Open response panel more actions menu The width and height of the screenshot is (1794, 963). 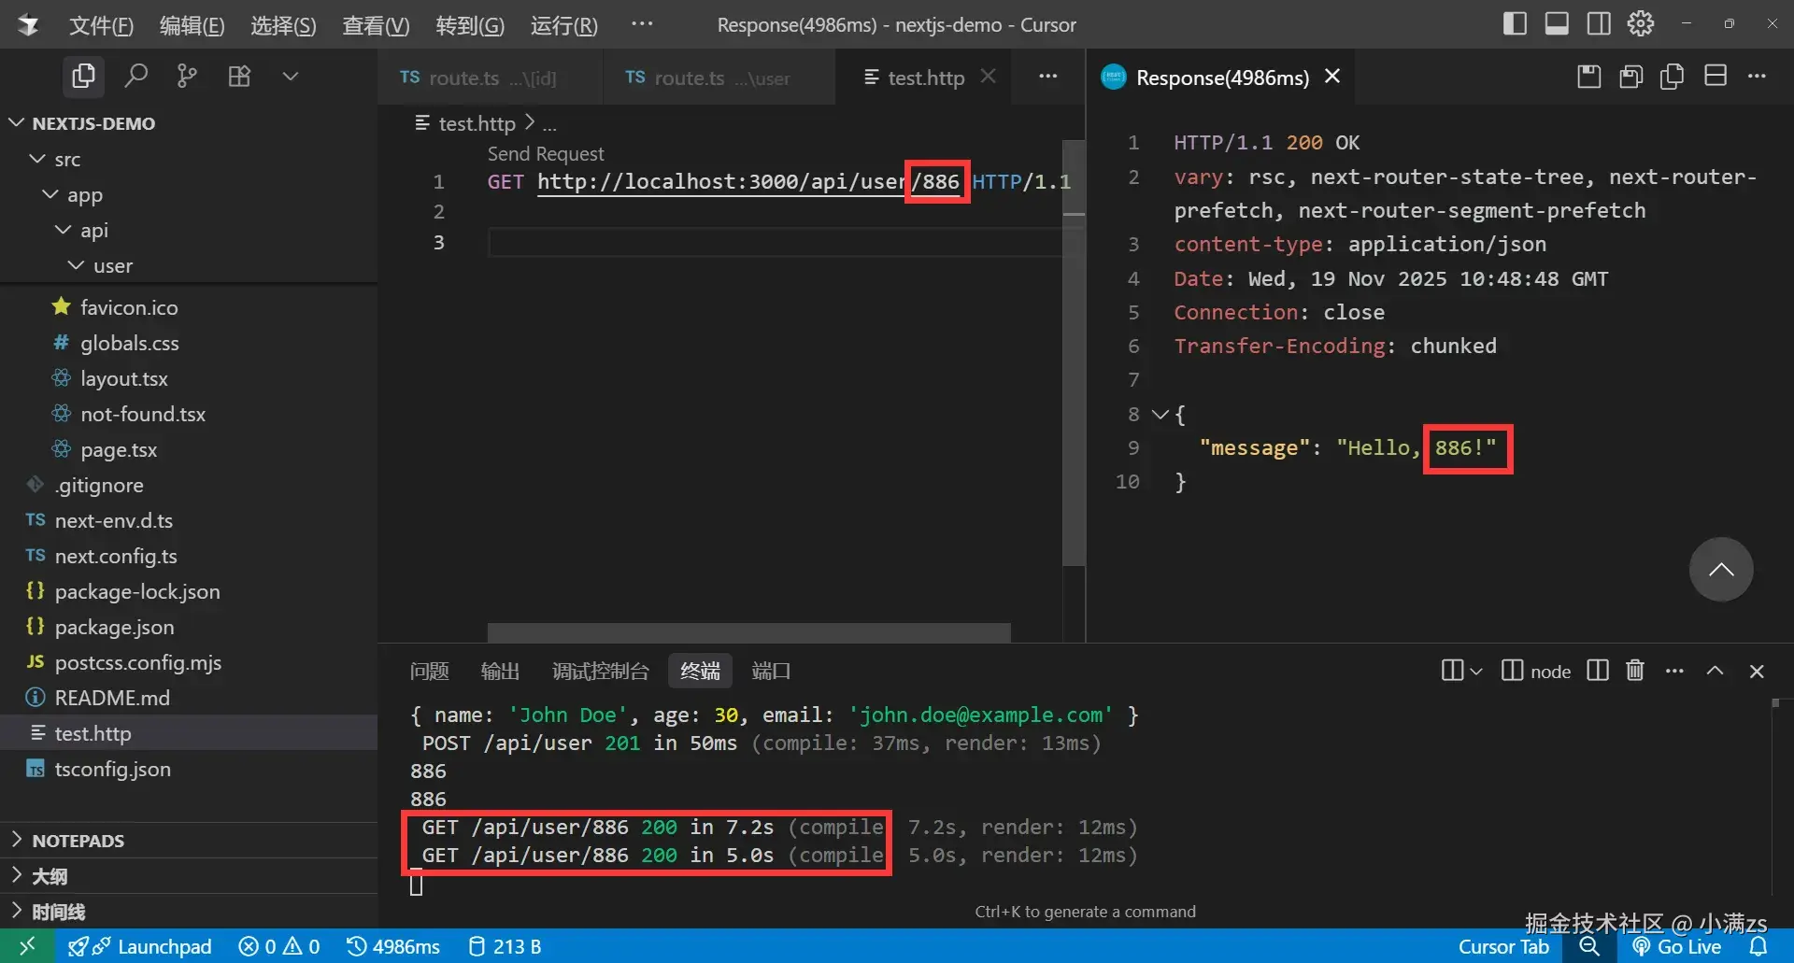click(x=1757, y=77)
